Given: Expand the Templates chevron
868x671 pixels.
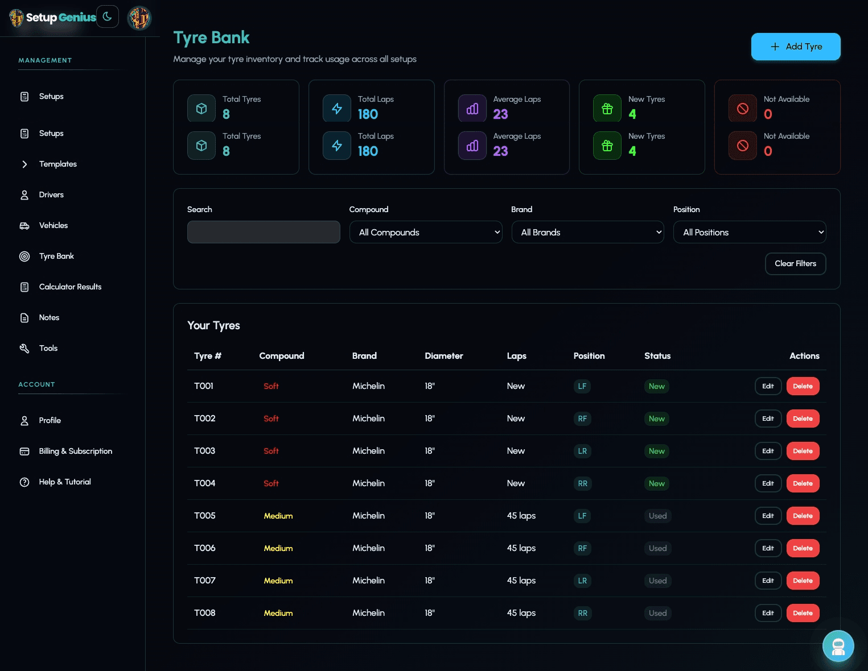Looking at the screenshot, I should [x=24, y=164].
